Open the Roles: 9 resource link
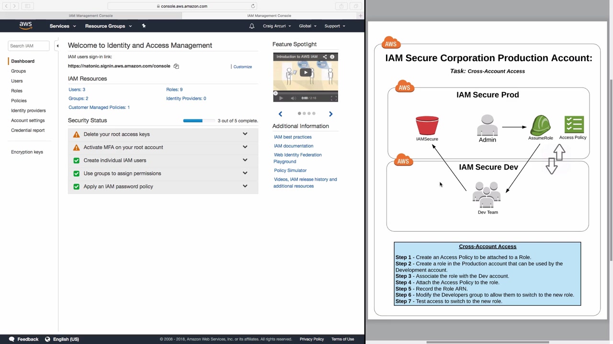The width and height of the screenshot is (613, 344). coord(174,89)
